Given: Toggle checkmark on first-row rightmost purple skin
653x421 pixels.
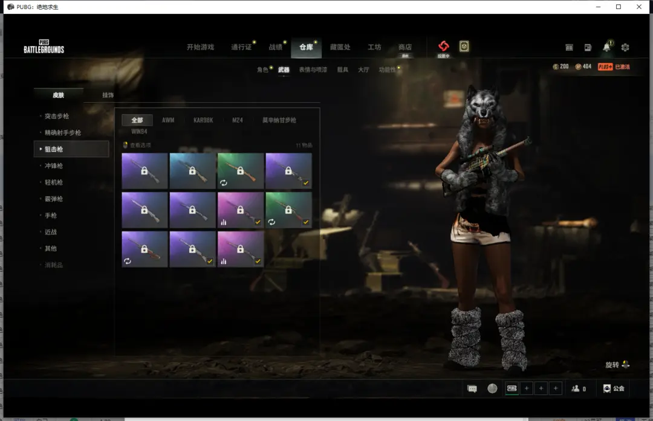Looking at the screenshot, I should [x=307, y=183].
